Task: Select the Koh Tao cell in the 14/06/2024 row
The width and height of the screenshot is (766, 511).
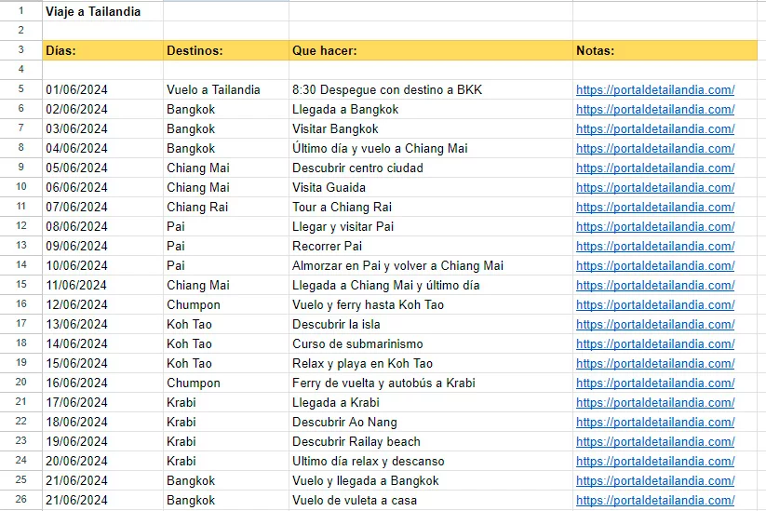Action: [x=225, y=343]
